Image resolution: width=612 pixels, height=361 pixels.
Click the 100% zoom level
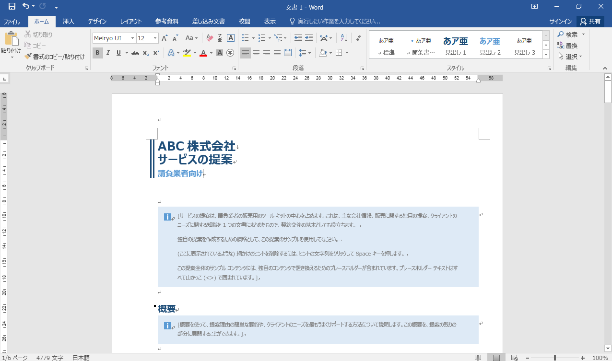pos(600,358)
